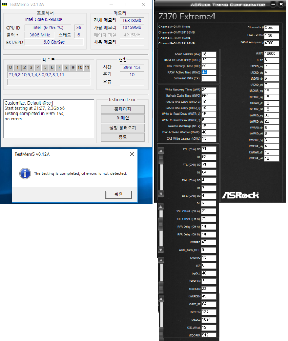Select the CAS# Latency (tCL) field
This screenshot has height=341, width=288.
coord(209,54)
